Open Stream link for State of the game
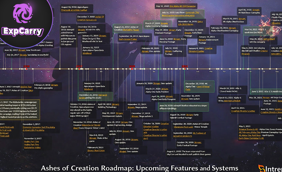This screenshot has width=282, height=172. click(93, 138)
